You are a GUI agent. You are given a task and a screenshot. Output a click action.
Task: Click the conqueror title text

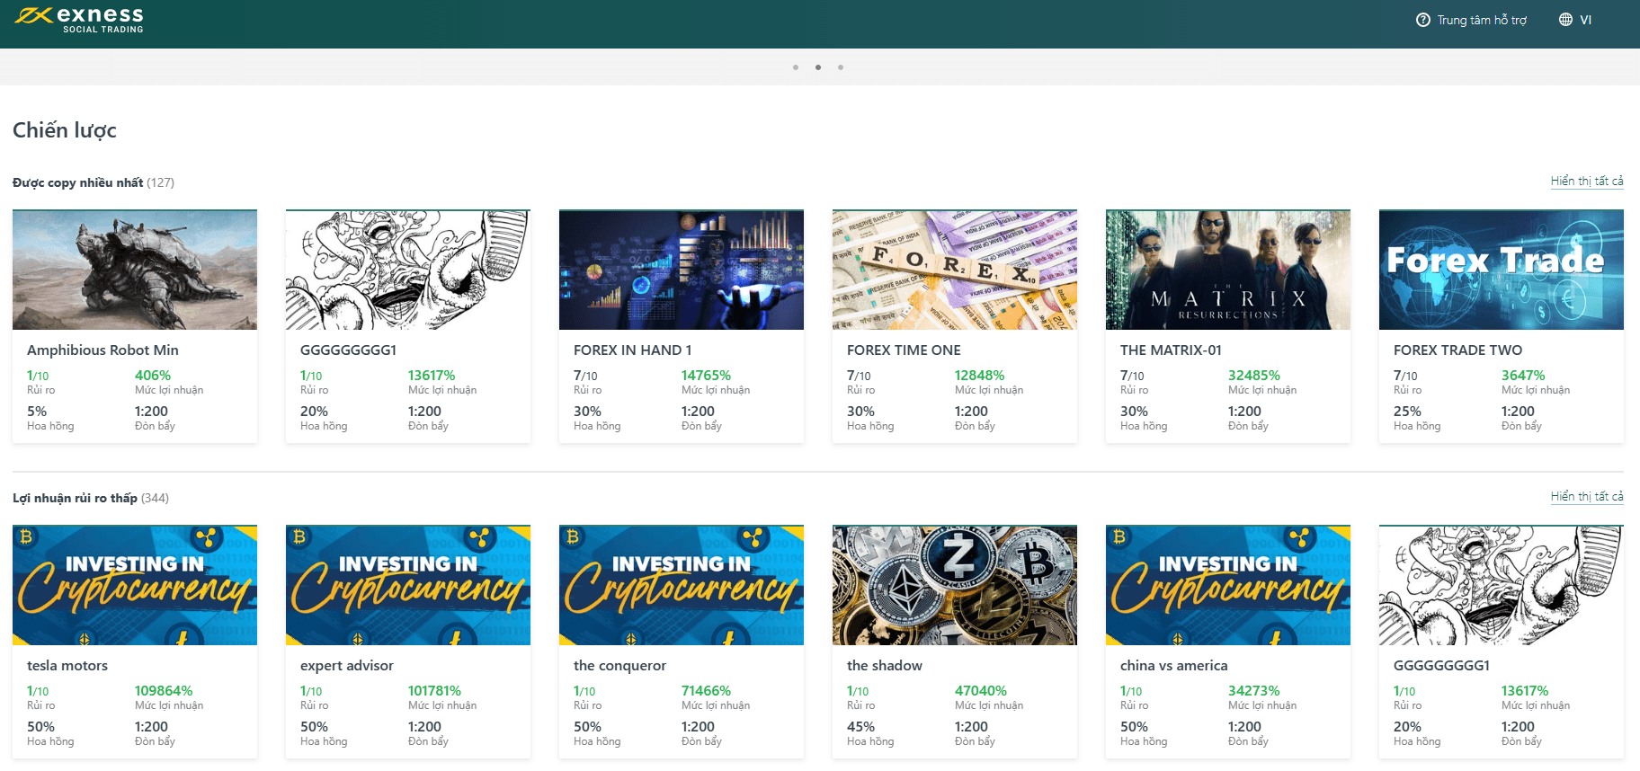click(x=619, y=665)
